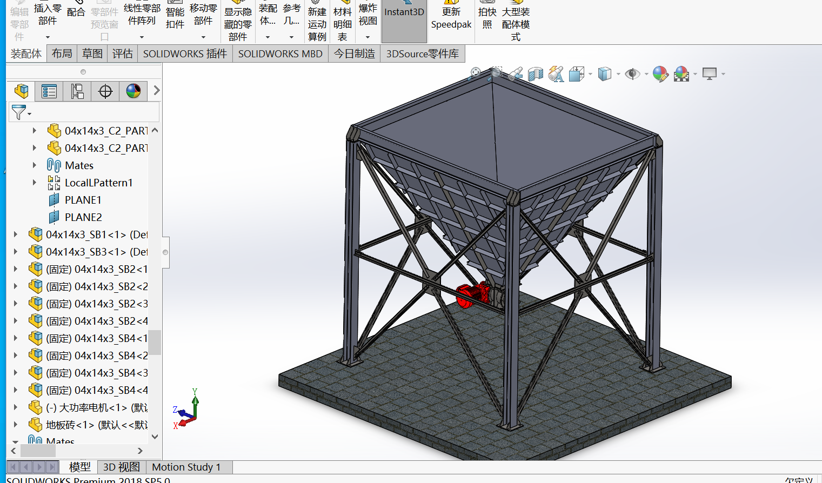Switch to 评估 tab
The height and width of the screenshot is (483, 822).
pyautogui.click(x=123, y=53)
